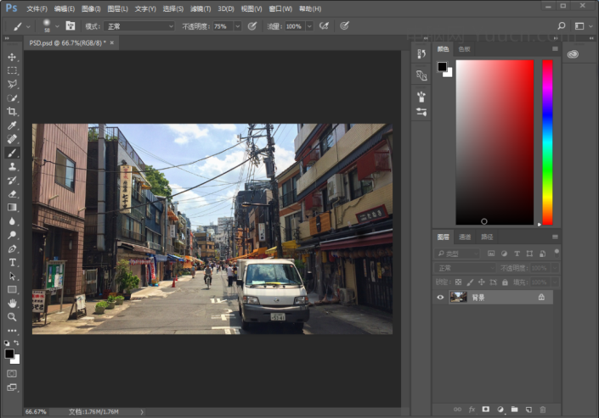Click the zoom percentage field 66.67%

click(36, 412)
